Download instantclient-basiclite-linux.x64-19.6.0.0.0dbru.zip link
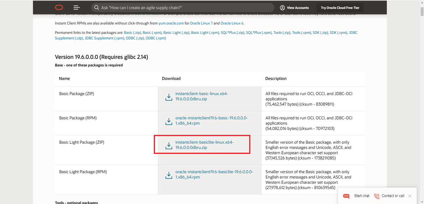This screenshot has height=204, width=424. click(205, 145)
